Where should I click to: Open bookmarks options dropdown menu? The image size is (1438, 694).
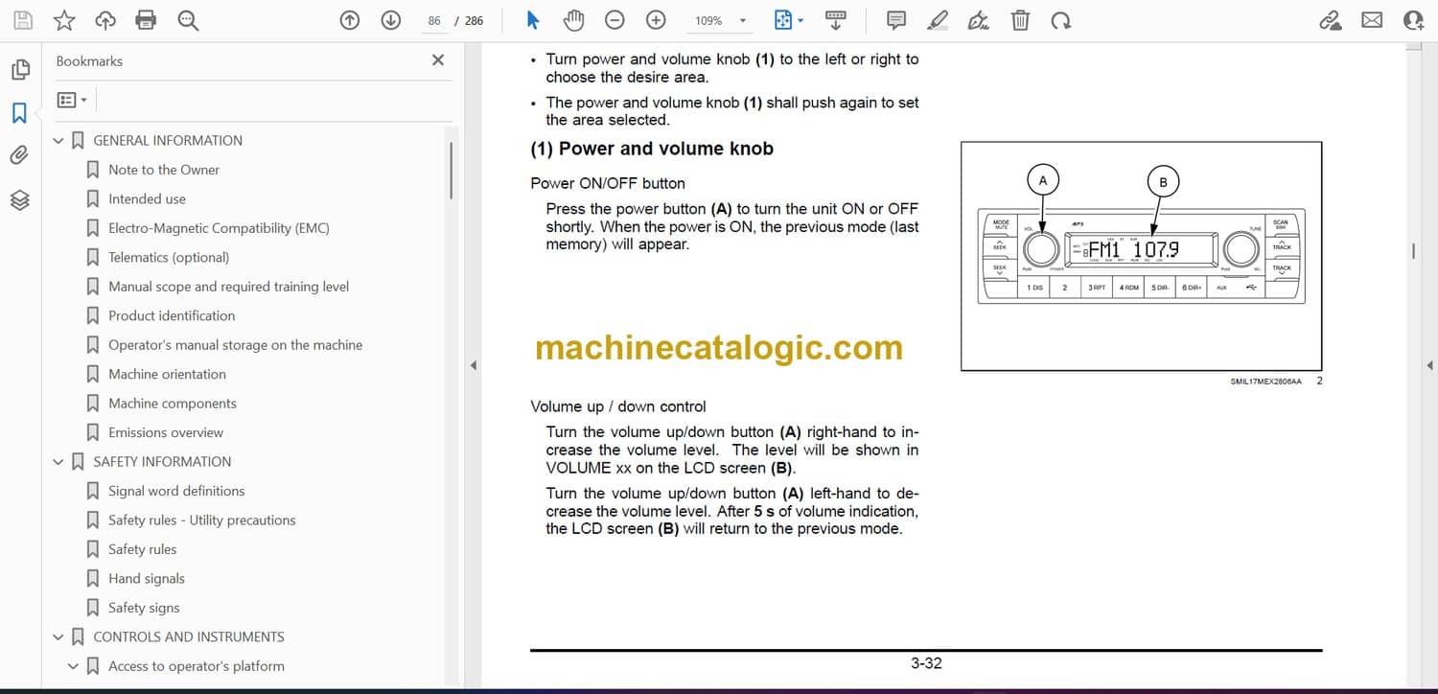[x=72, y=100]
